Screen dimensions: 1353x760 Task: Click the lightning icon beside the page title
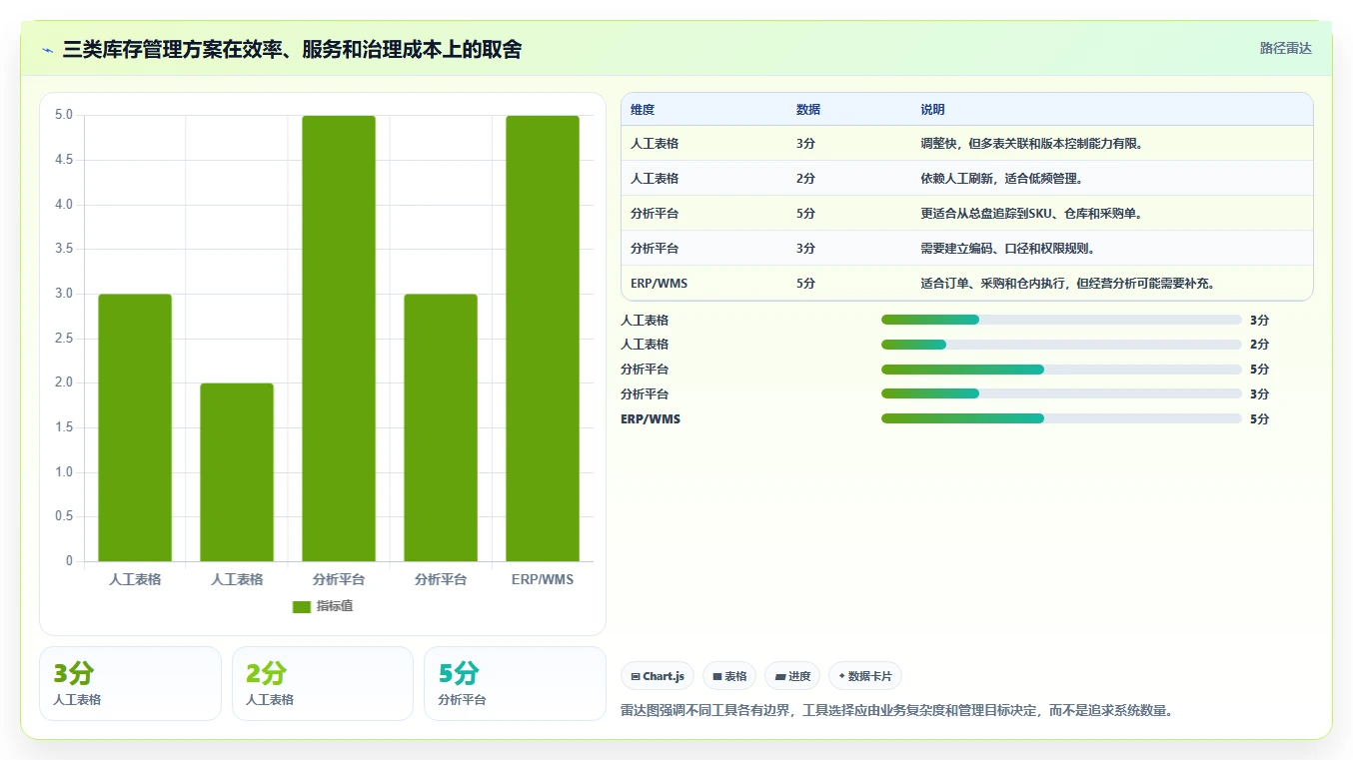pos(48,50)
